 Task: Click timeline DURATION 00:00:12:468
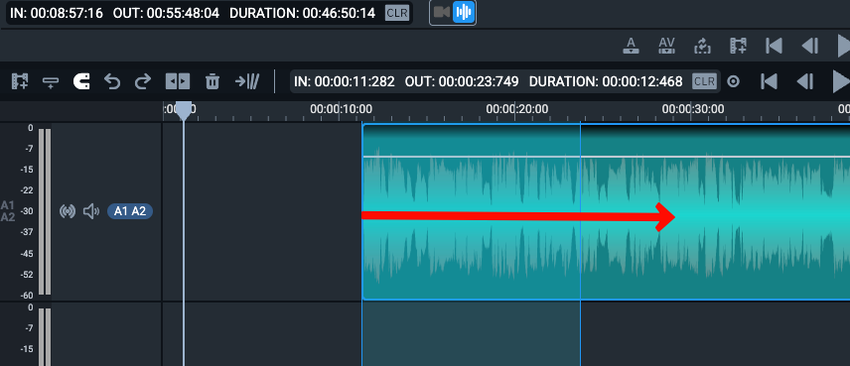pyautogui.click(x=606, y=81)
